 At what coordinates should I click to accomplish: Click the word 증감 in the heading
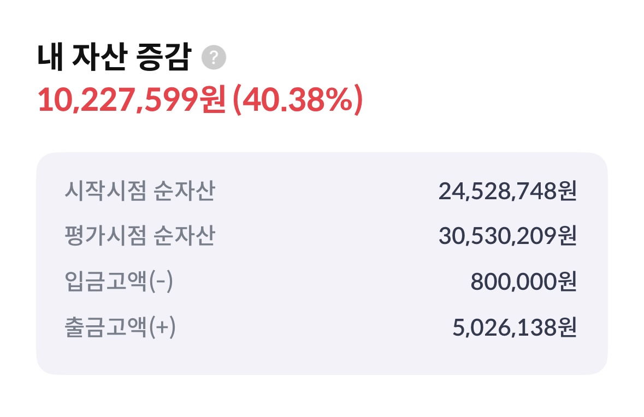163,58
